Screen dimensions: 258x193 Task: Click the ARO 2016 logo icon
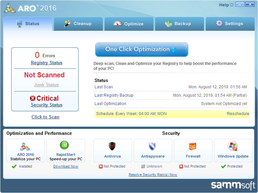click(x=10, y=8)
